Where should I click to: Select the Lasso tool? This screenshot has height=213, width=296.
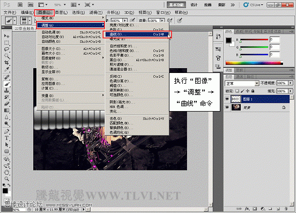tap(6, 49)
